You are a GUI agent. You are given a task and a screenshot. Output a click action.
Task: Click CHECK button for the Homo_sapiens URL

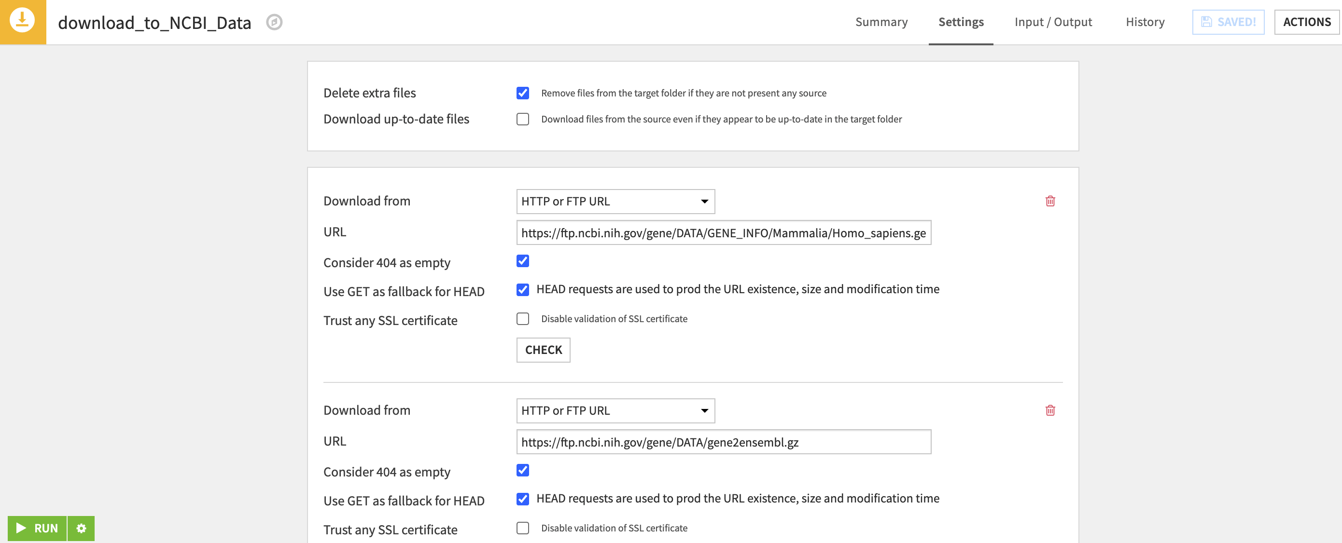tap(543, 350)
